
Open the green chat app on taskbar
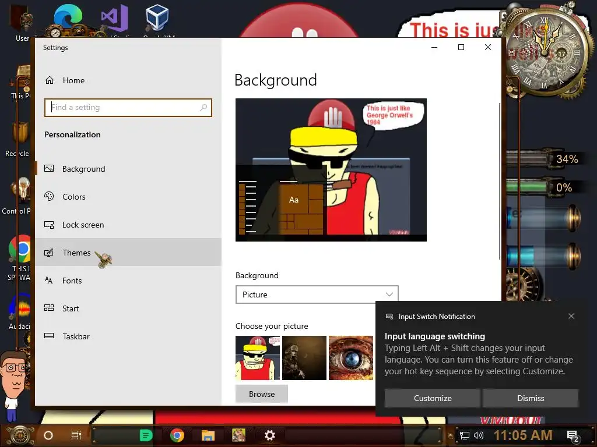pyautogui.click(x=146, y=435)
